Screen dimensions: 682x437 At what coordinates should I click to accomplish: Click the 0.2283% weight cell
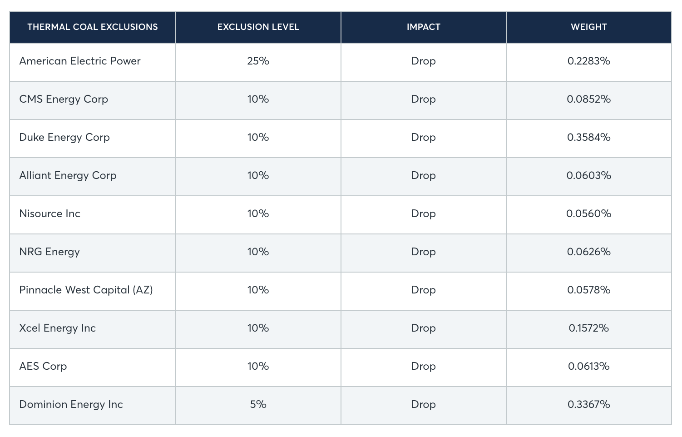(x=588, y=61)
